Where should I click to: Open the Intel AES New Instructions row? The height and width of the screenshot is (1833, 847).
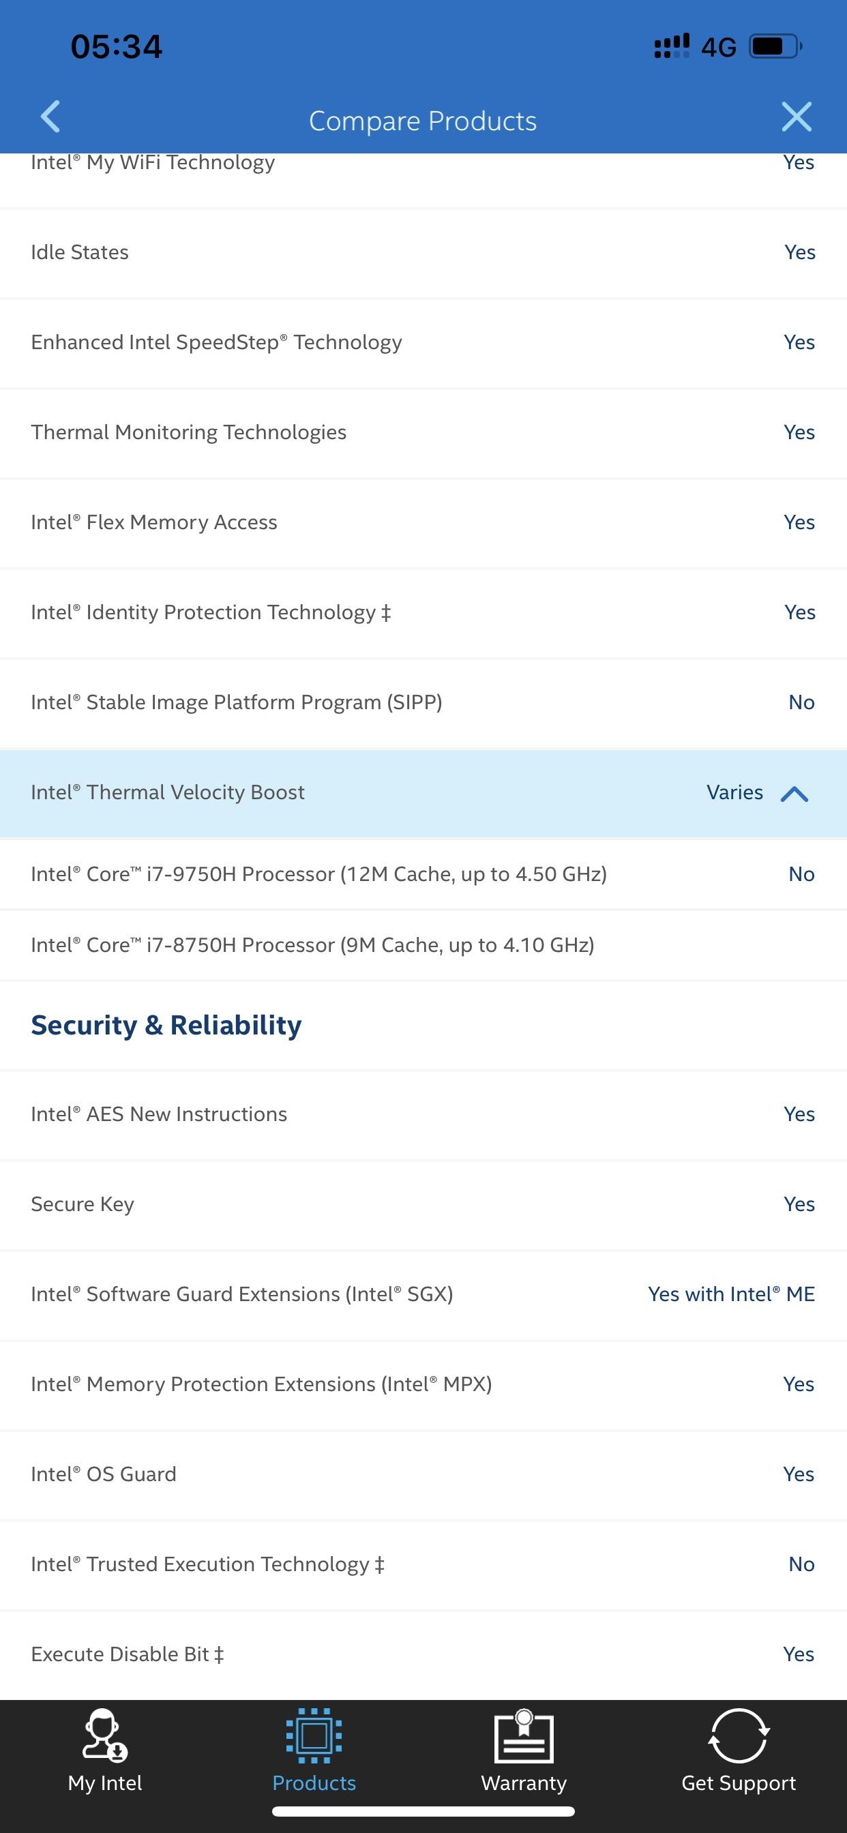[x=423, y=1114]
